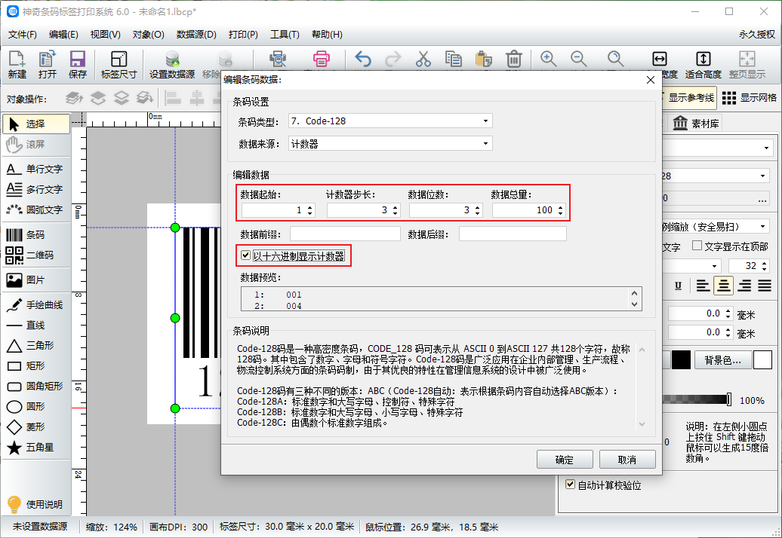Delete the object with the trash icon

(x=514, y=60)
